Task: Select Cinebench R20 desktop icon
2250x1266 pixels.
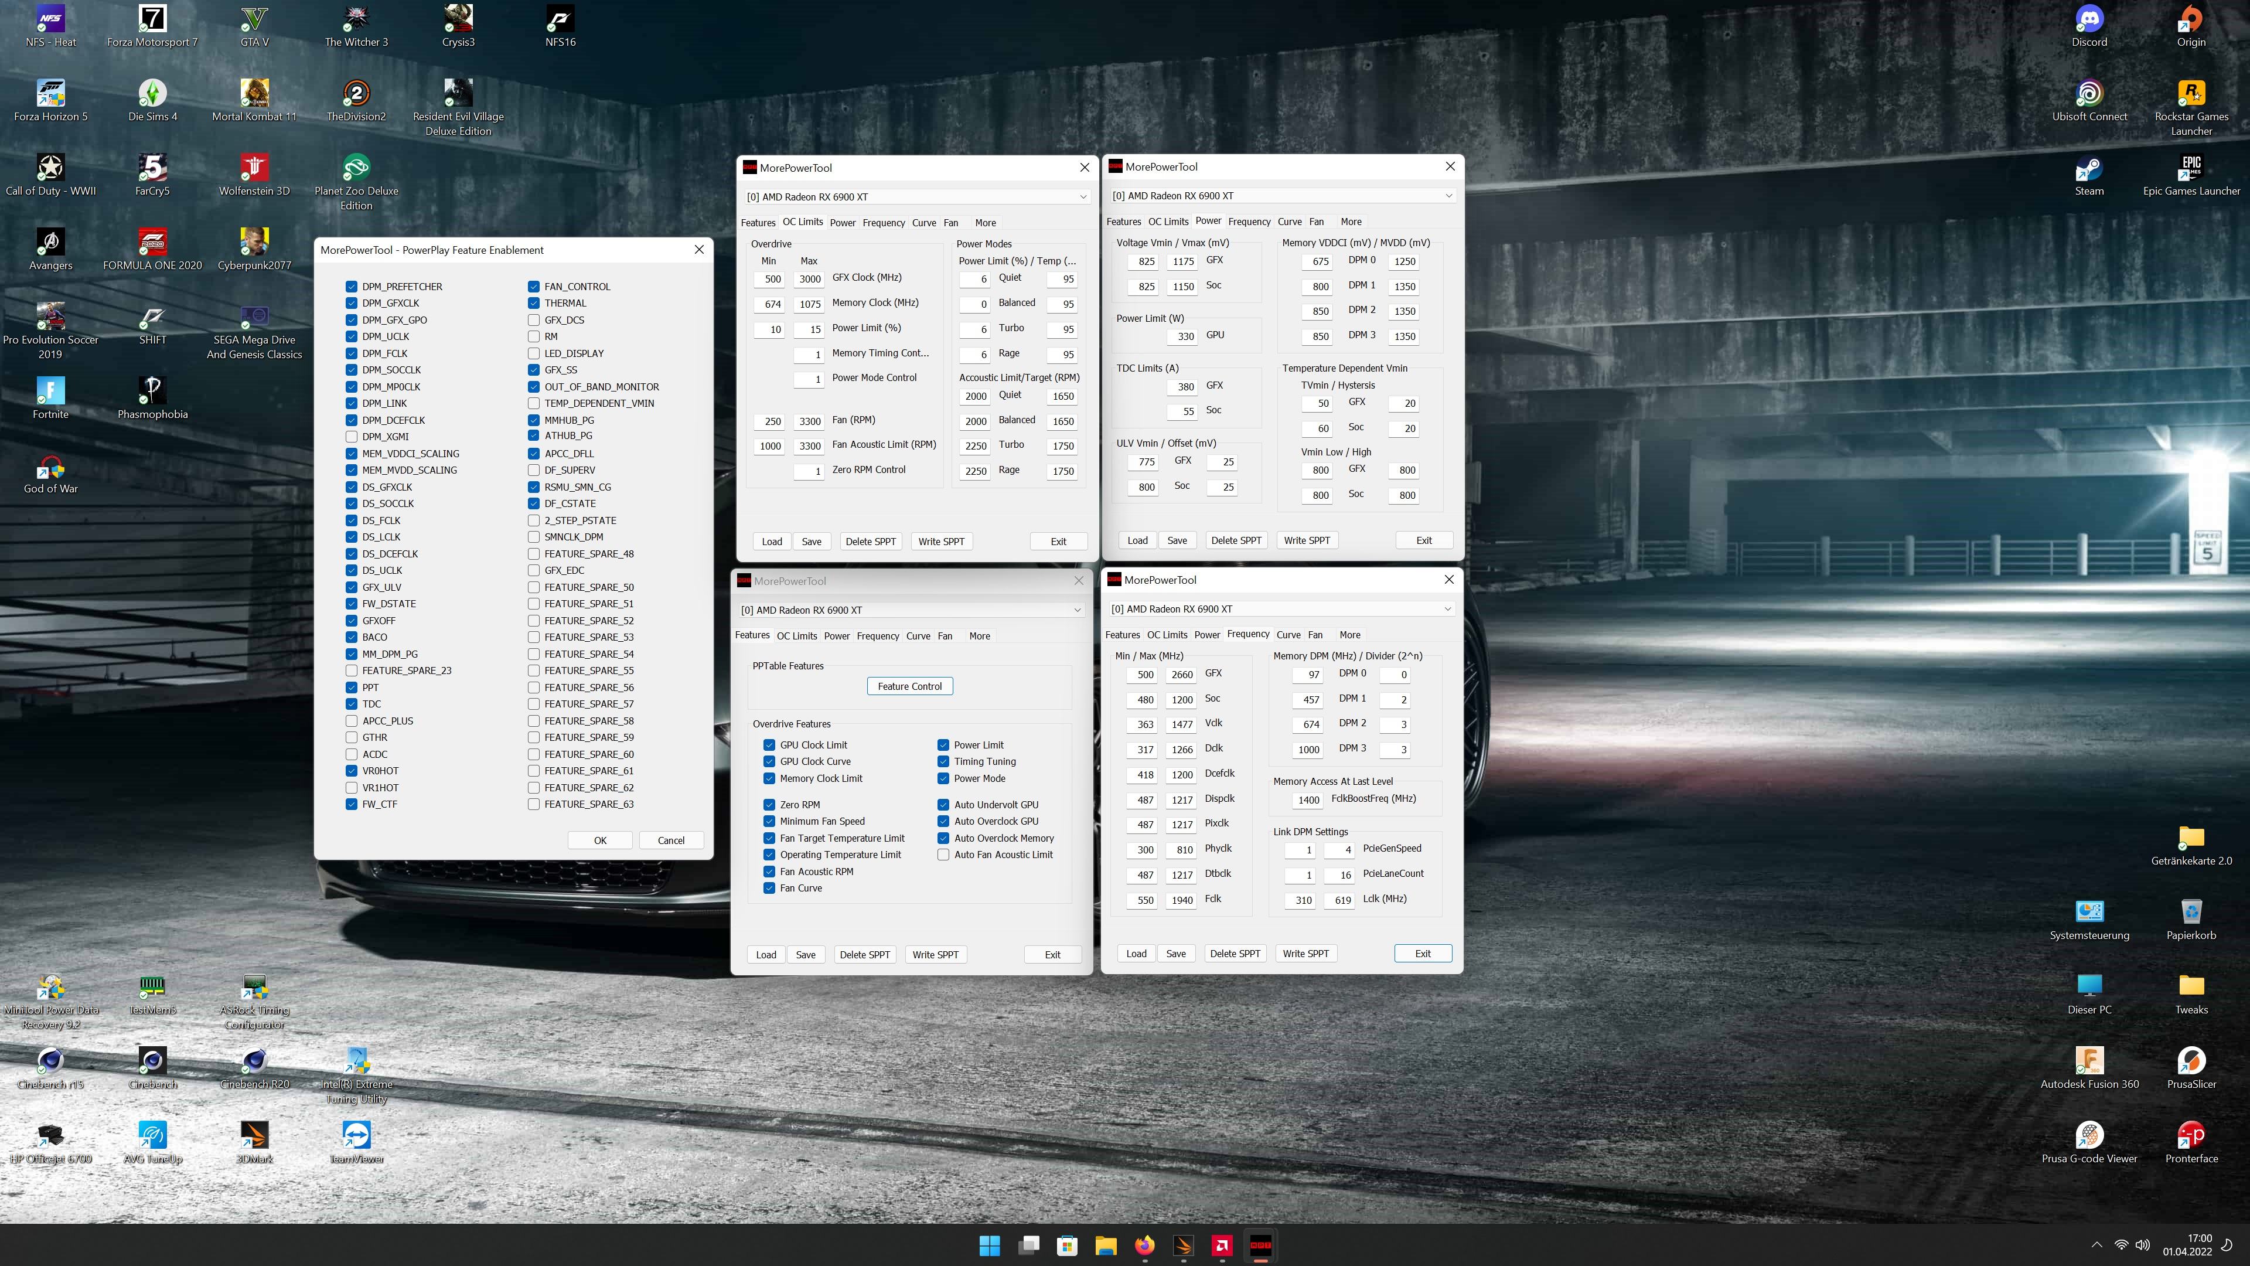Action: (x=254, y=1068)
